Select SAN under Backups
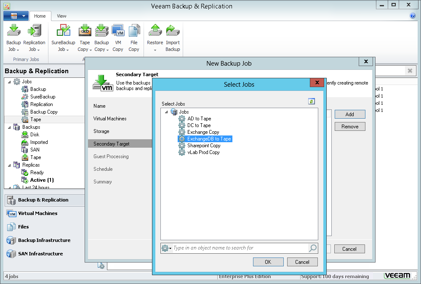Image resolution: width=421 pixels, height=284 pixels. point(31,150)
